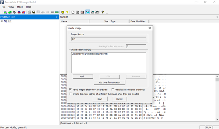Viewport: 219px width, 129px height.
Task: Uncheck Verify images after they are created
Action: [71, 89]
